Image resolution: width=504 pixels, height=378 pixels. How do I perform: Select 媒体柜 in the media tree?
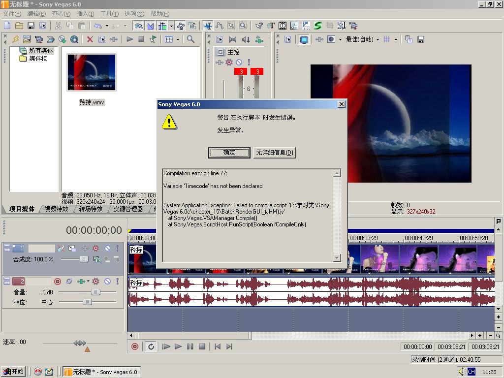pyautogui.click(x=38, y=59)
